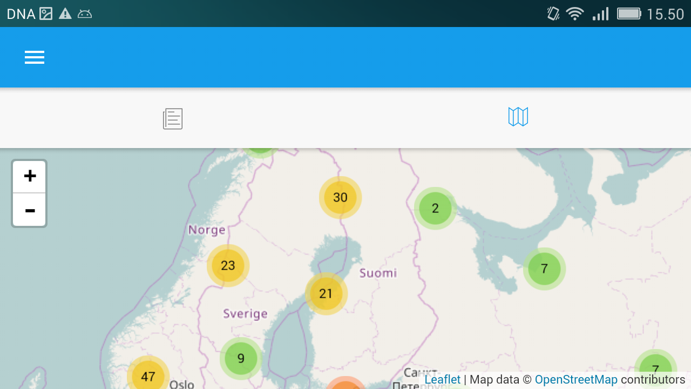Image resolution: width=691 pixels, height=389 pixels.
Task: Tap the screen rotation status icon
Action: point(553,14)
